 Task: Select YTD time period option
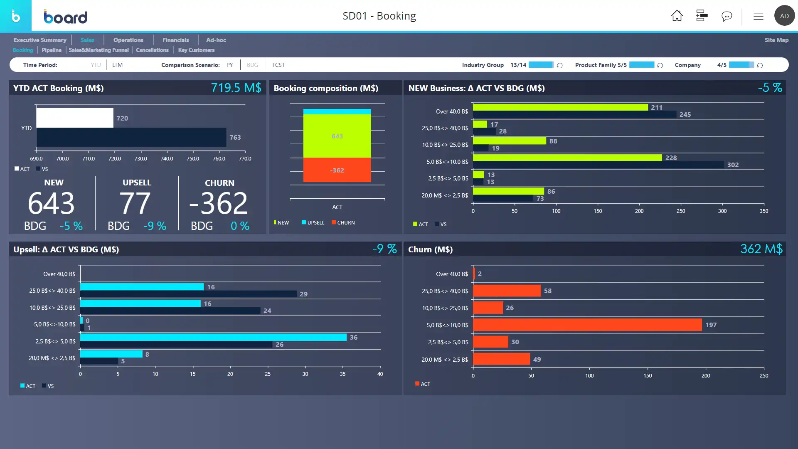pos(96,65)
